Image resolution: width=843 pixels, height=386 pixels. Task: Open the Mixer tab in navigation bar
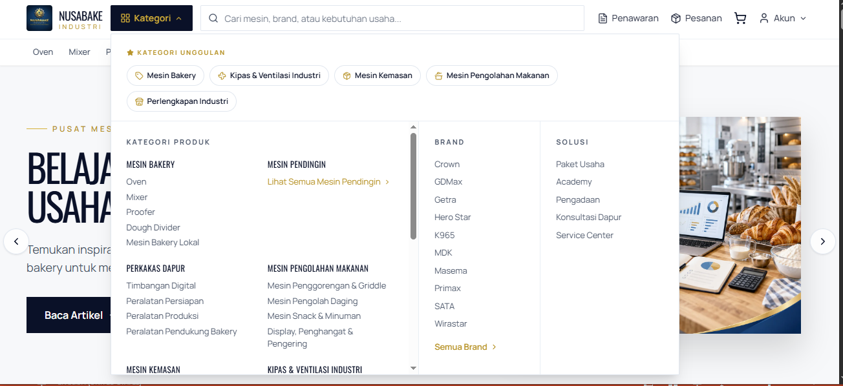coord(80,52)
